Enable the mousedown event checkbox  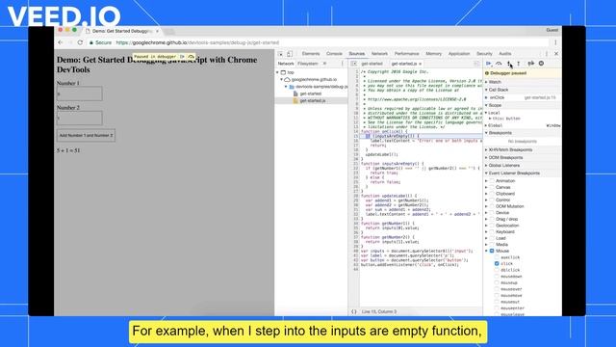pos(497,277)
